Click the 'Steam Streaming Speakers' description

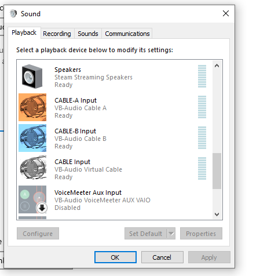[93, 77]
